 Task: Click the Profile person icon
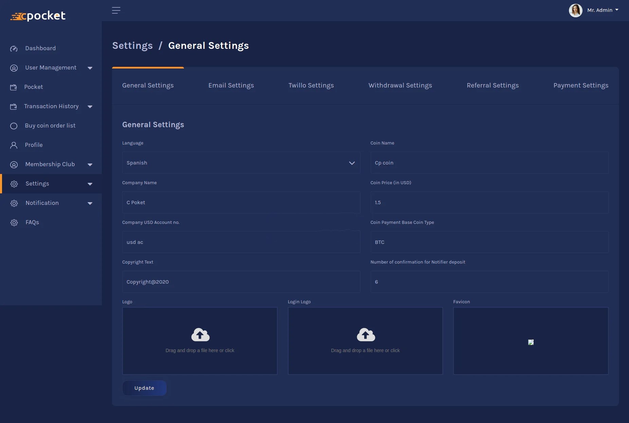click(x=14, y=145)
